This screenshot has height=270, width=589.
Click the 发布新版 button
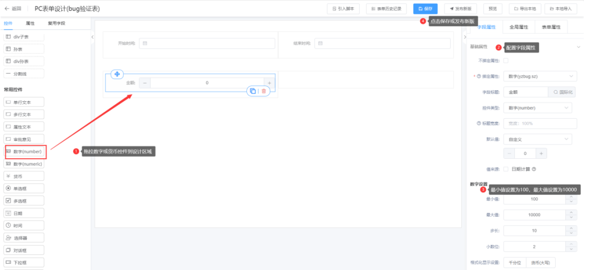pos(460,8)
